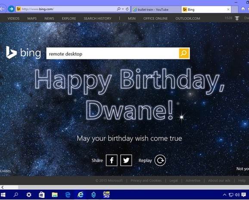Click the volume speaker tray icon
Viewport: 249px width, 200px height.
point(237,195)
